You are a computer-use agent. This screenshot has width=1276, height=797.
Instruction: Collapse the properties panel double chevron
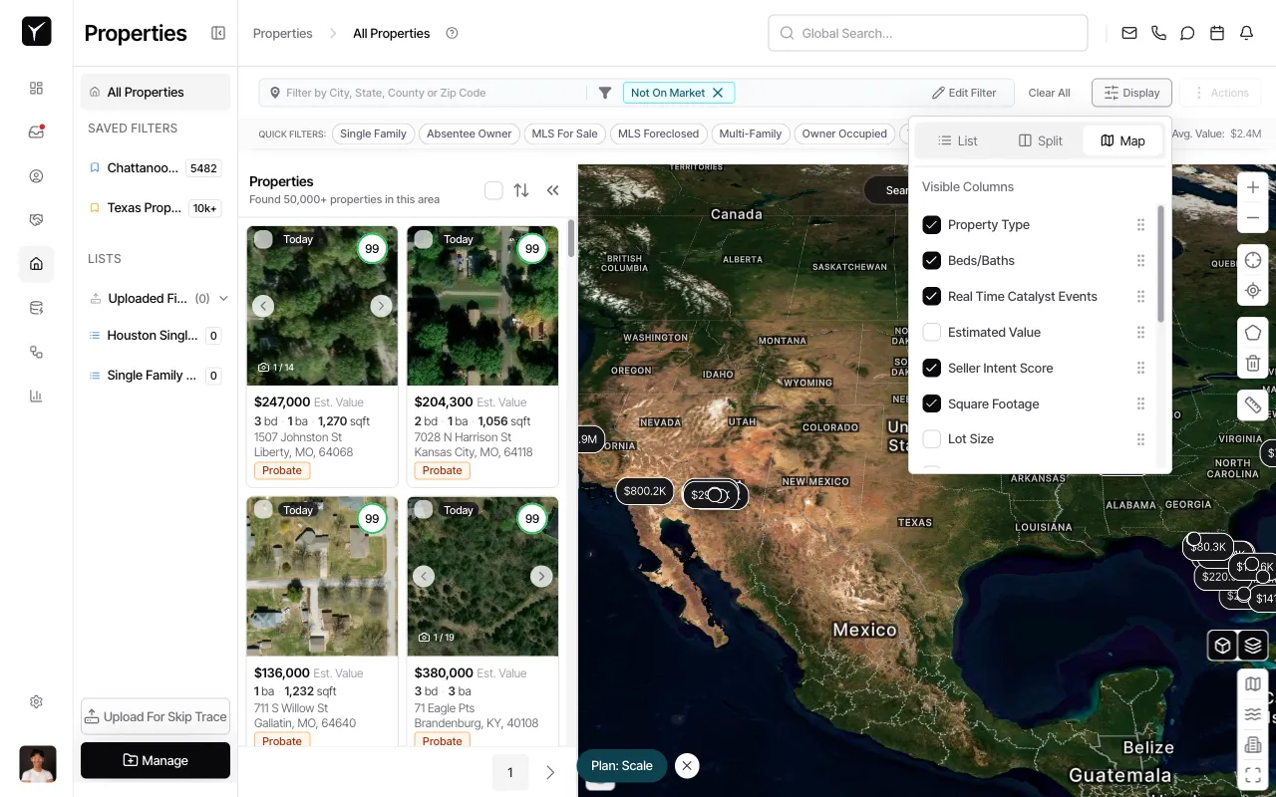click(x=552, y=190)
